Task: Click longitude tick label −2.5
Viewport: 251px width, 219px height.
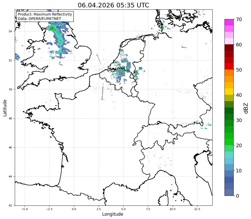Action: click(49, 209)
